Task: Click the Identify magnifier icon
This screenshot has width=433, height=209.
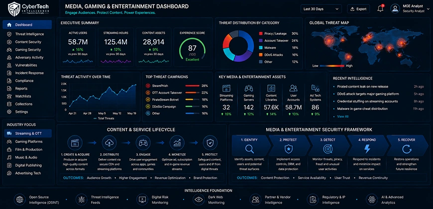Action: [x=249, y=149]
